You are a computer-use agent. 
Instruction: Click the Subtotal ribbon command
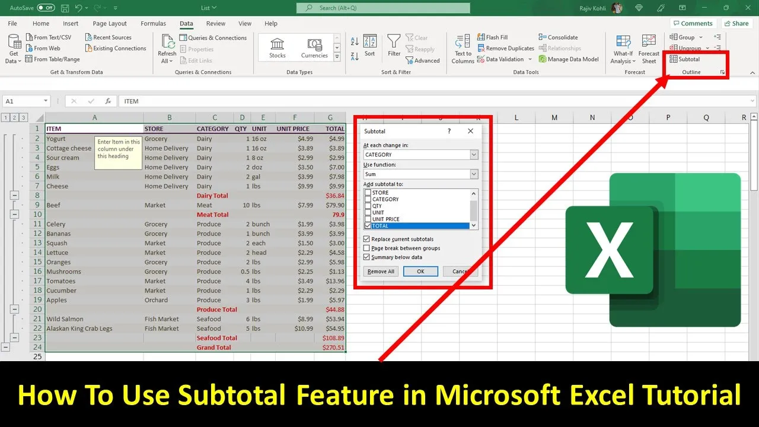pos(685,59)
